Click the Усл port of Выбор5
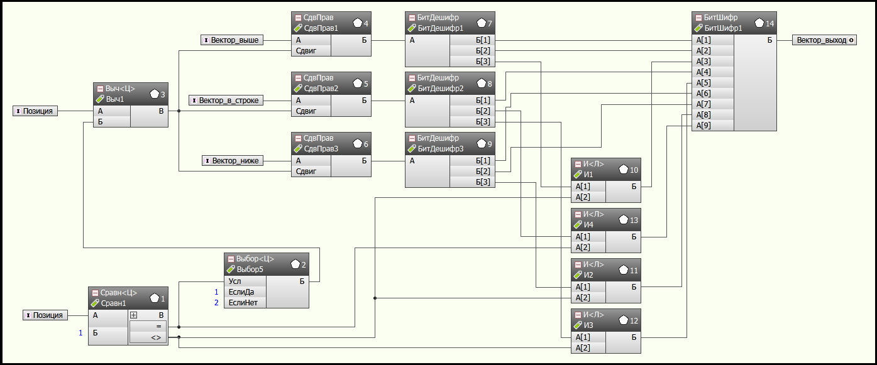 tap(245, 281)
